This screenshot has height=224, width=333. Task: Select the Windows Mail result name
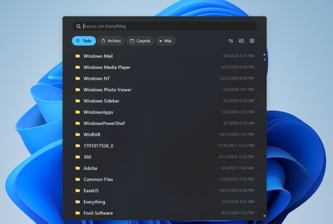click(98, 56)
